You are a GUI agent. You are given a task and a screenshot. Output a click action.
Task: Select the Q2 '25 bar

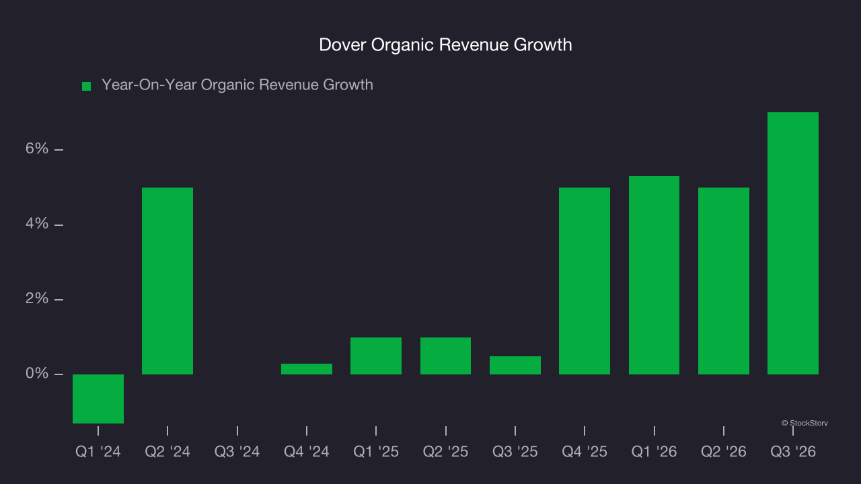(445, 356)
